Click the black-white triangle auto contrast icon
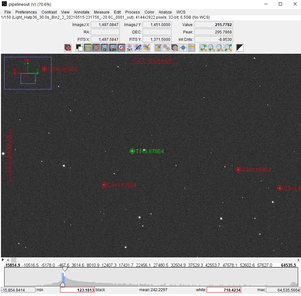The height and width of the screenshot is (296, 301). [240, 48]
